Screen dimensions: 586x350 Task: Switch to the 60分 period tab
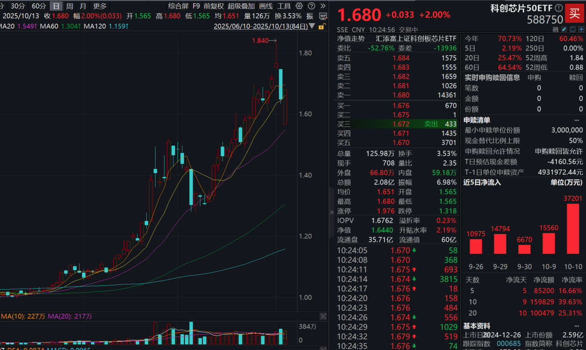pos(39,6)
